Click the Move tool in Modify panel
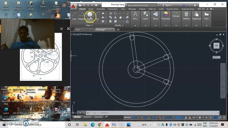 coord(110,14)
